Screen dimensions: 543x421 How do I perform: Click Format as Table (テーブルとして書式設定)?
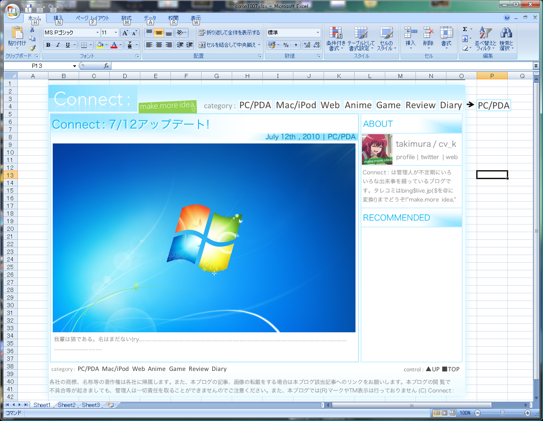361,38
